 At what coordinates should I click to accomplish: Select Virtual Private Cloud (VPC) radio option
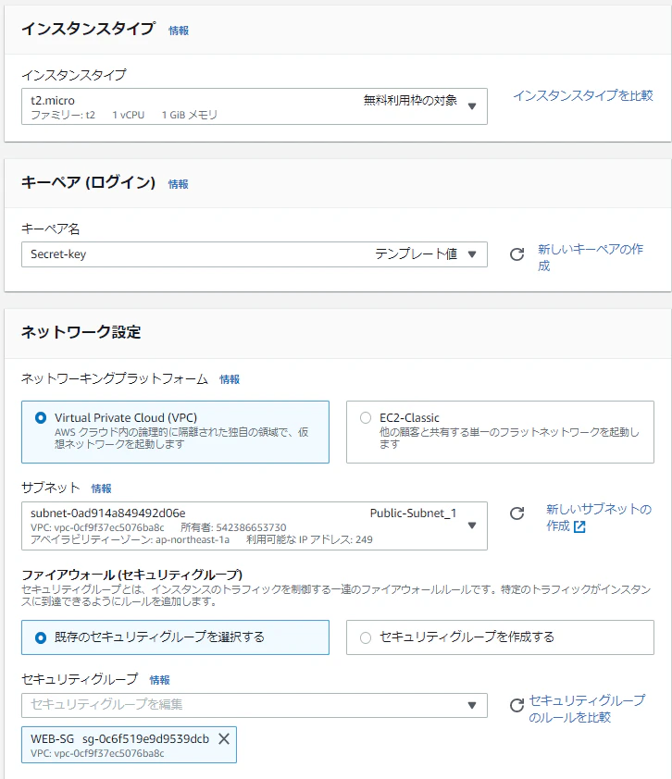[41, 418]
